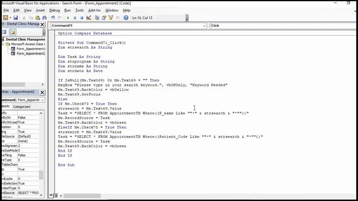358x201 pixels.
Task: Select the Dental Clinic Management project node
Action: click(25, 40)
